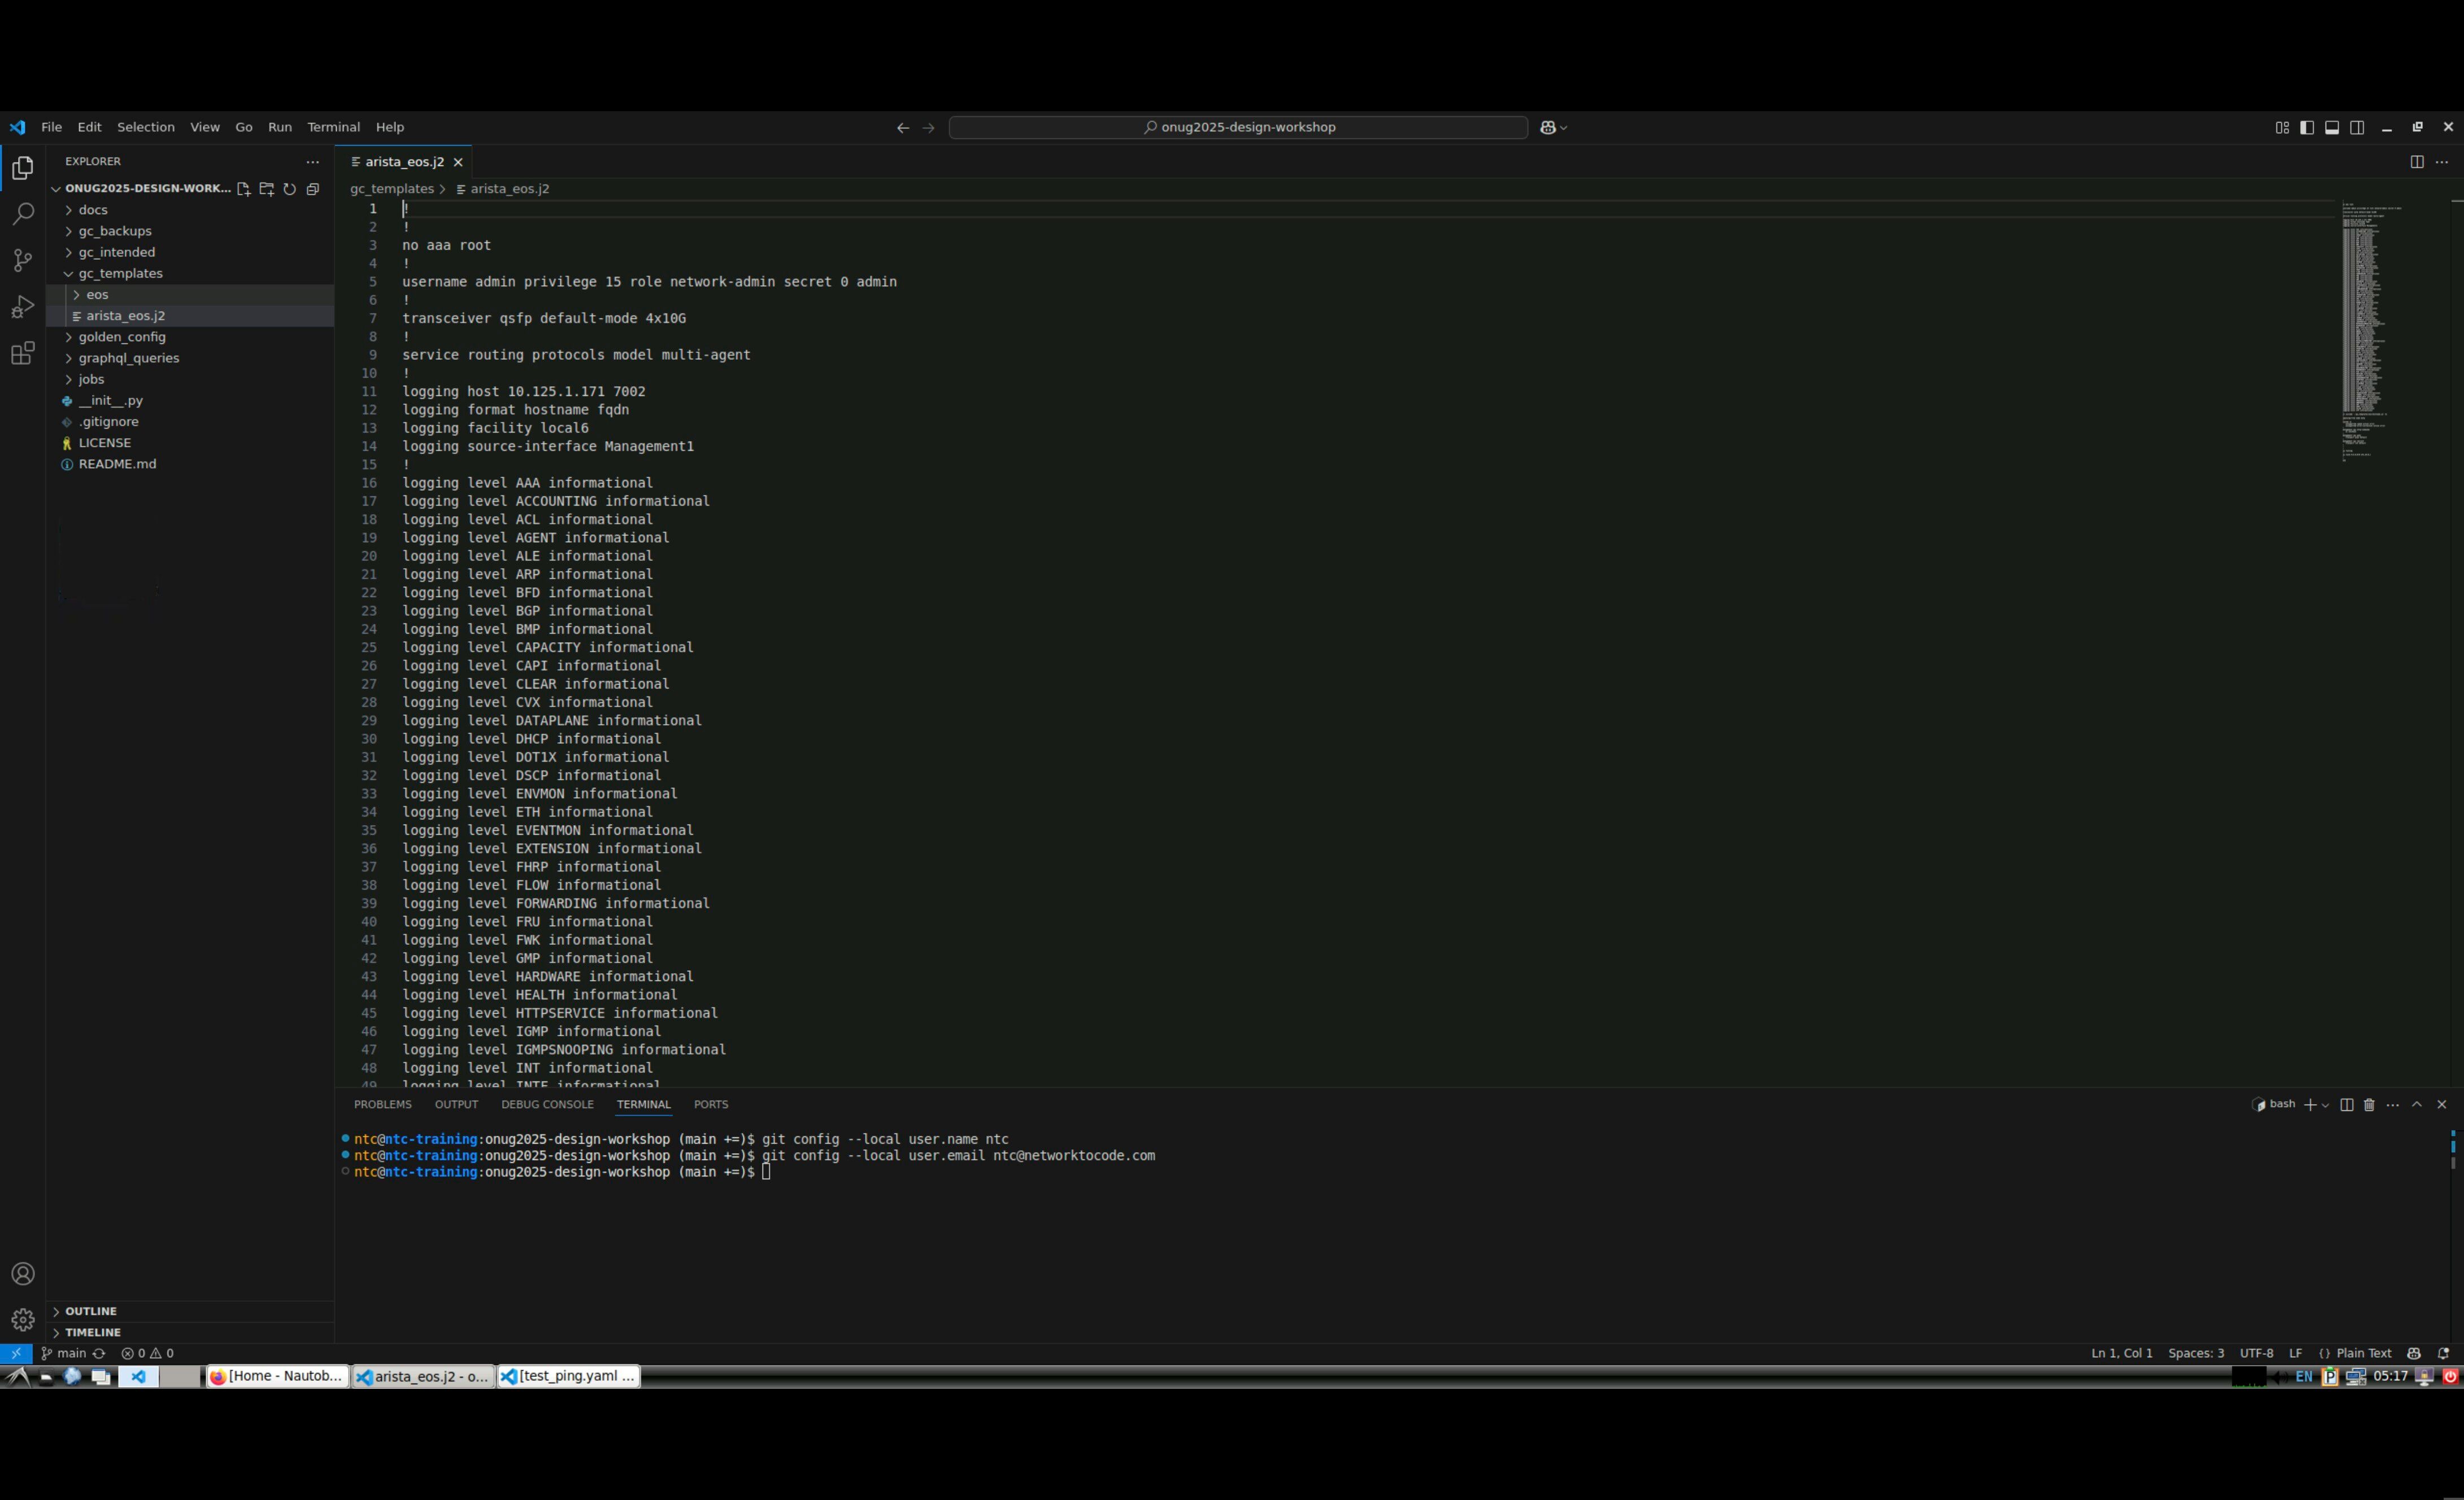Toggle the bottom panel visibility

coord(2331,127)
